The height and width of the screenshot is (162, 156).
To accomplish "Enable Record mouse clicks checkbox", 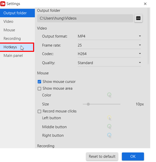I will click(39, 111).
